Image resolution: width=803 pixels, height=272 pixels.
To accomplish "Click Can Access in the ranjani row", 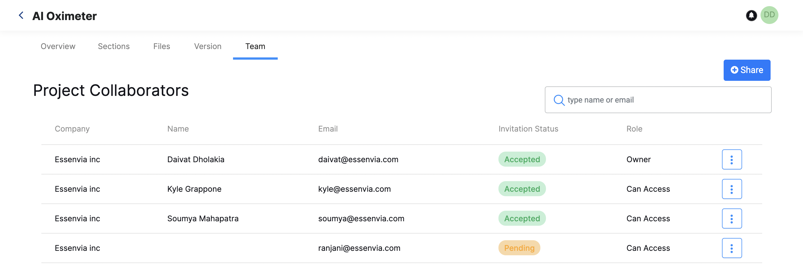I will (648, 248).
